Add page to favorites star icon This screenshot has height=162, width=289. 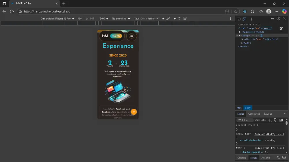point(236,12)
